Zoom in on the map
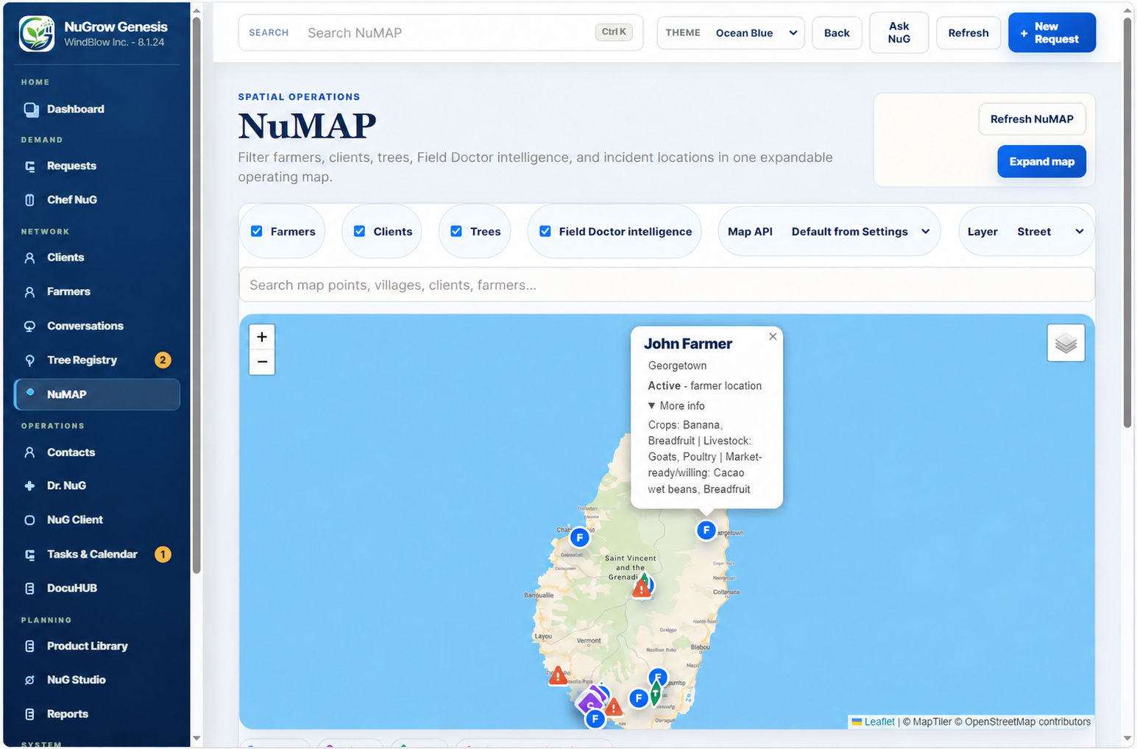 [262, 337]
